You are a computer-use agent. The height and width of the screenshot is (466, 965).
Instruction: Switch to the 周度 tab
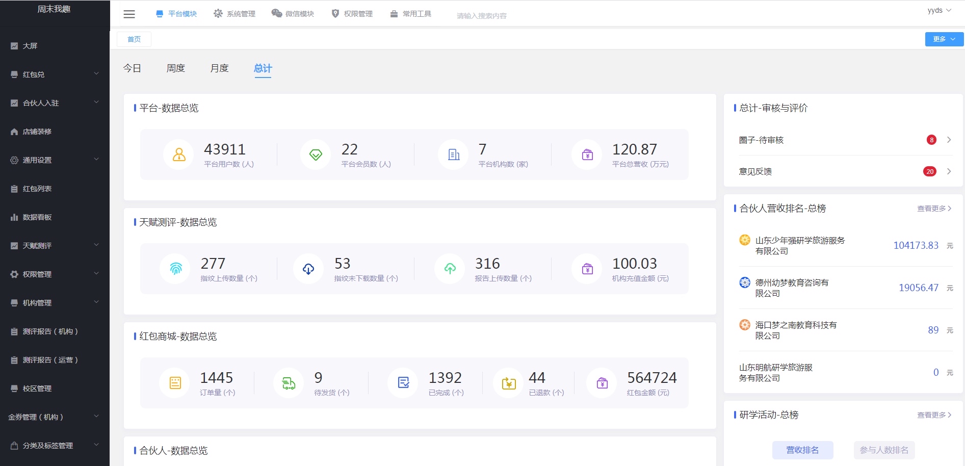176,68
